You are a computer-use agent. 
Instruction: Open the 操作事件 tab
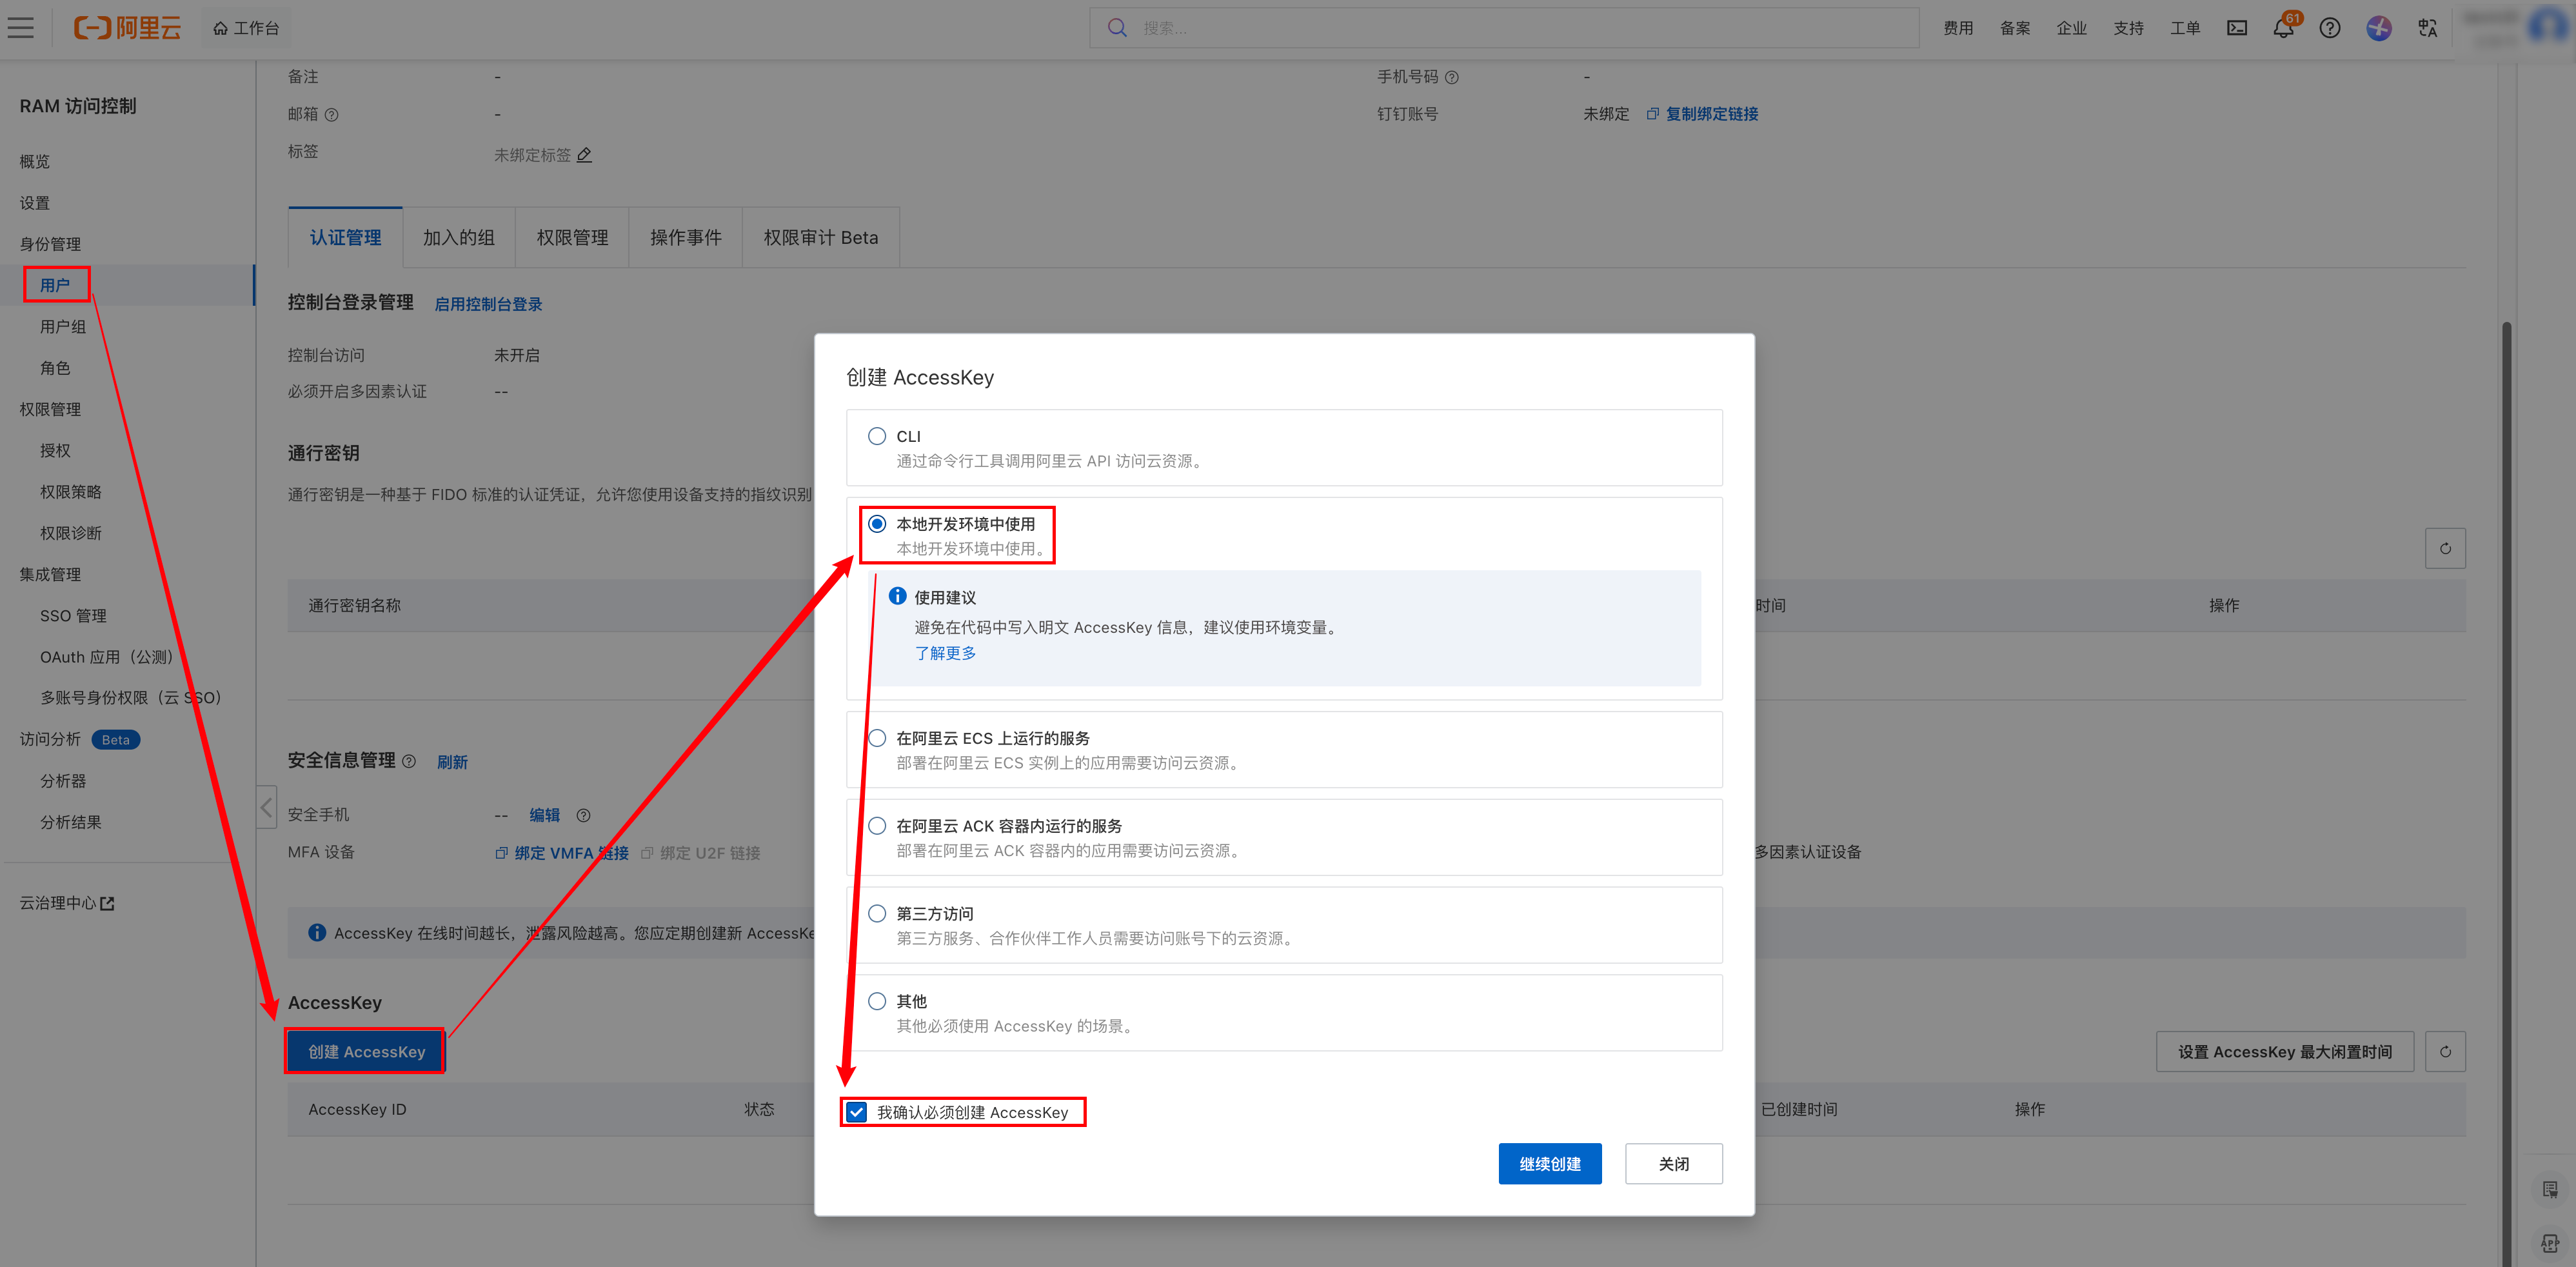coord(685,238)
